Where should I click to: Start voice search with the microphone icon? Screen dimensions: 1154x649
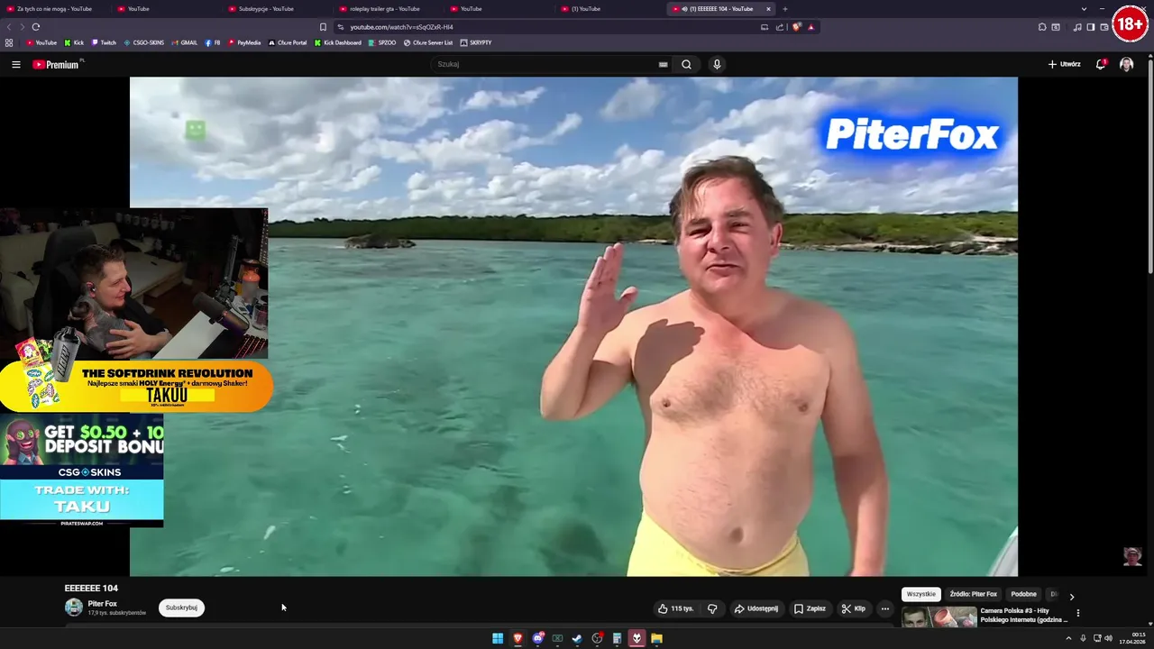coord(717,64)
